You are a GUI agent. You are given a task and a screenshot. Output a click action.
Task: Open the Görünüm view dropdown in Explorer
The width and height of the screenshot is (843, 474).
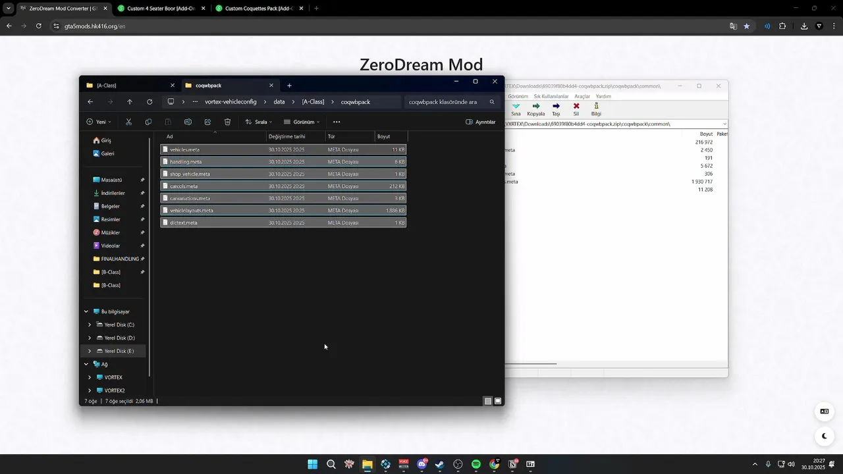click(x=302, y=122)
